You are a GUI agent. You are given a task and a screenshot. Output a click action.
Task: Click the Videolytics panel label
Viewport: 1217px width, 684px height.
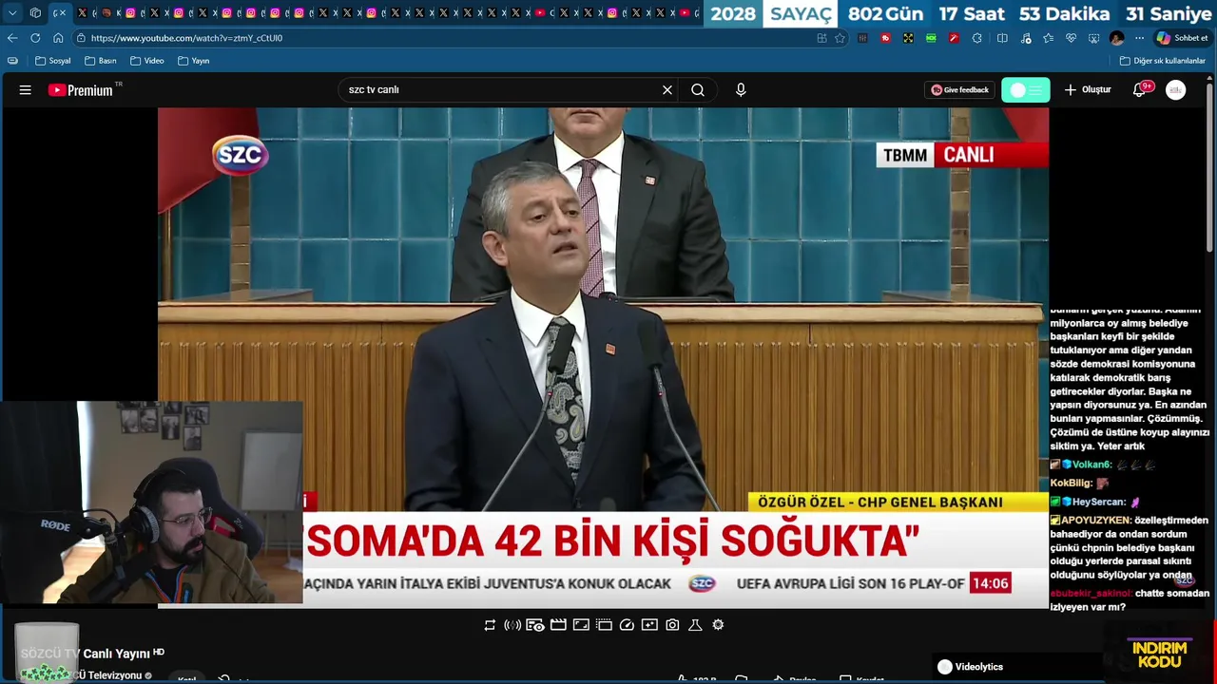[978, 667]
